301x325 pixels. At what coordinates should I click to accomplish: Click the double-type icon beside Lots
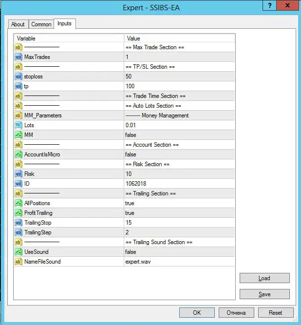(x=19, y=125)
